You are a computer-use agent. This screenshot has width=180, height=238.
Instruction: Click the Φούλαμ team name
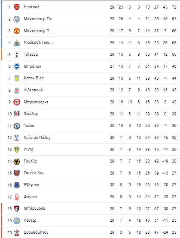click(x=31, y=114)
